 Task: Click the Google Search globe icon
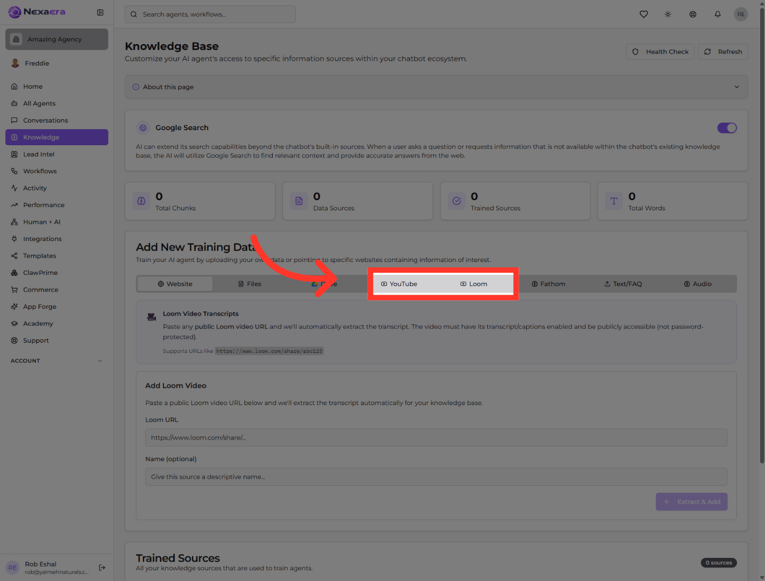pos(143,128)
